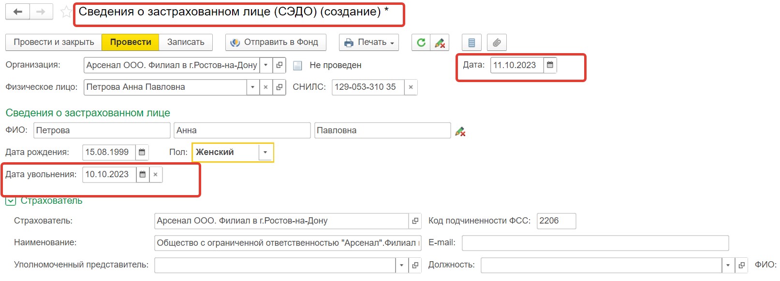Open the Пол gender dropdown
Viewport: 780px width, 281px height.
pyautogui.click(x=265, y=153)
